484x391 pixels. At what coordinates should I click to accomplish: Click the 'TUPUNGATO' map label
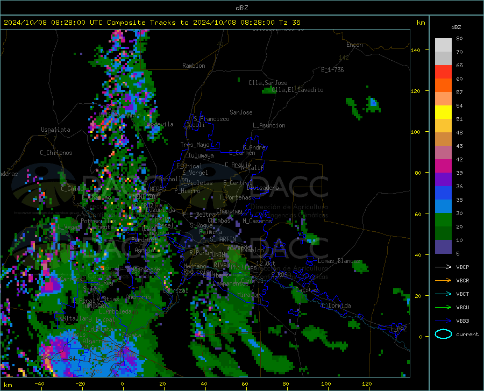(96, 306)
